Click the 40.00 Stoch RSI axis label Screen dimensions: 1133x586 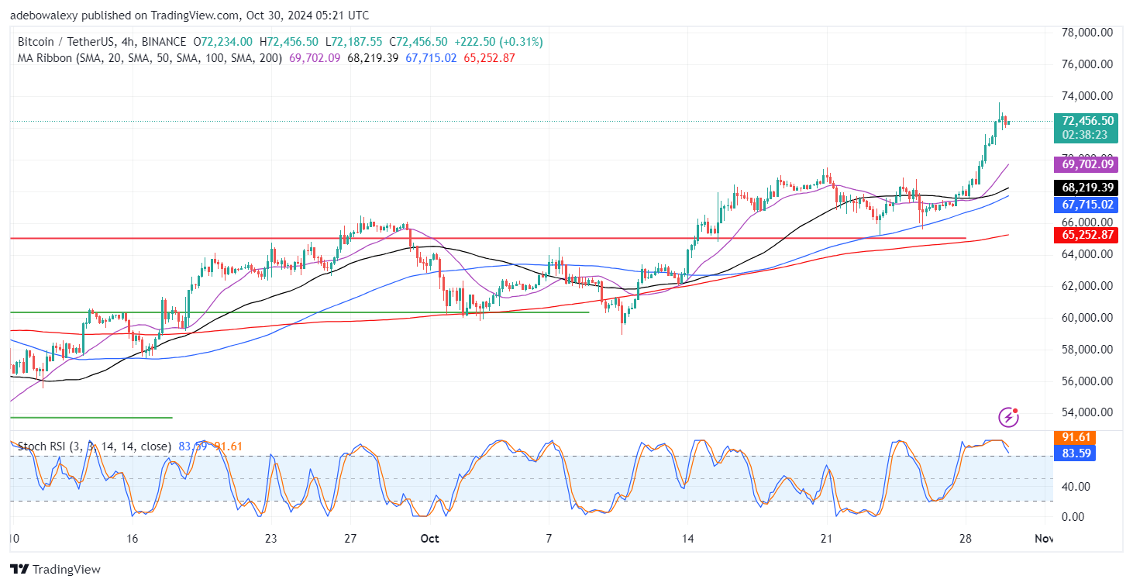pyautogui.click(x=1074, y=487)
